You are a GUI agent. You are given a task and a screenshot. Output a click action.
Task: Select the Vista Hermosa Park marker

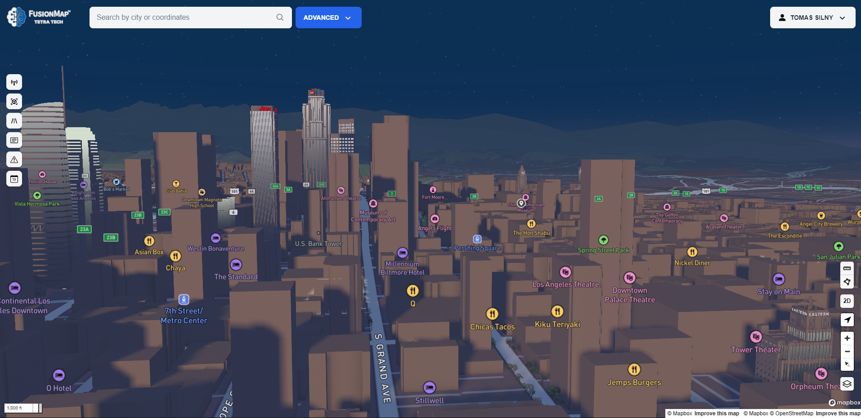(x=37, y=196)
